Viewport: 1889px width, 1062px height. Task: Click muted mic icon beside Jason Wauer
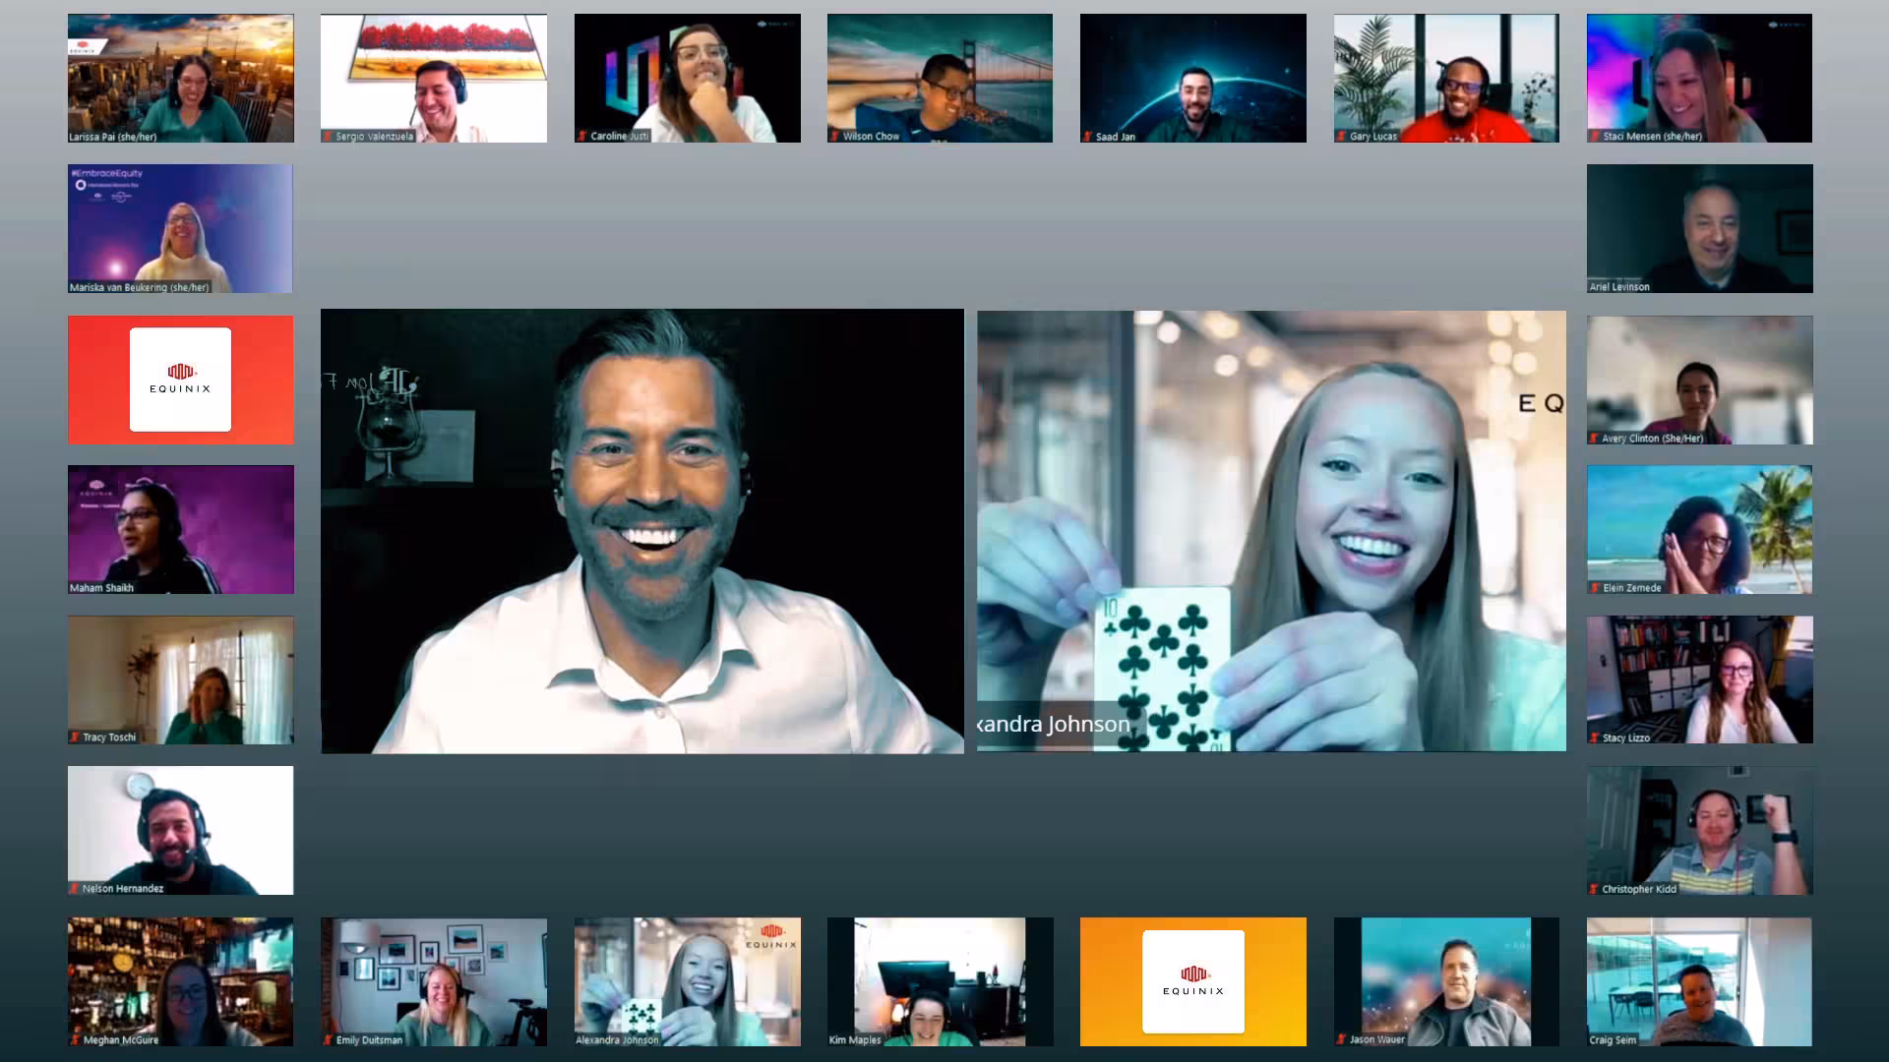tap(1342, 1039)
